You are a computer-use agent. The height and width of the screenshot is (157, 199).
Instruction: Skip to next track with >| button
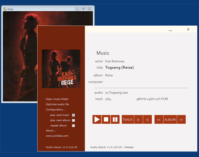point(148,120)
